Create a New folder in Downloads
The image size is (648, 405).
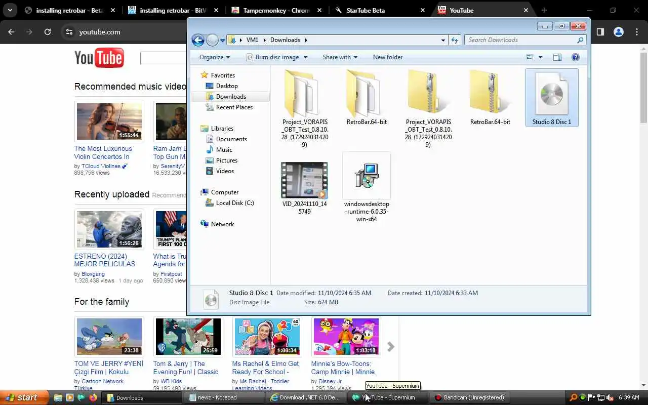tap(388, 57)
